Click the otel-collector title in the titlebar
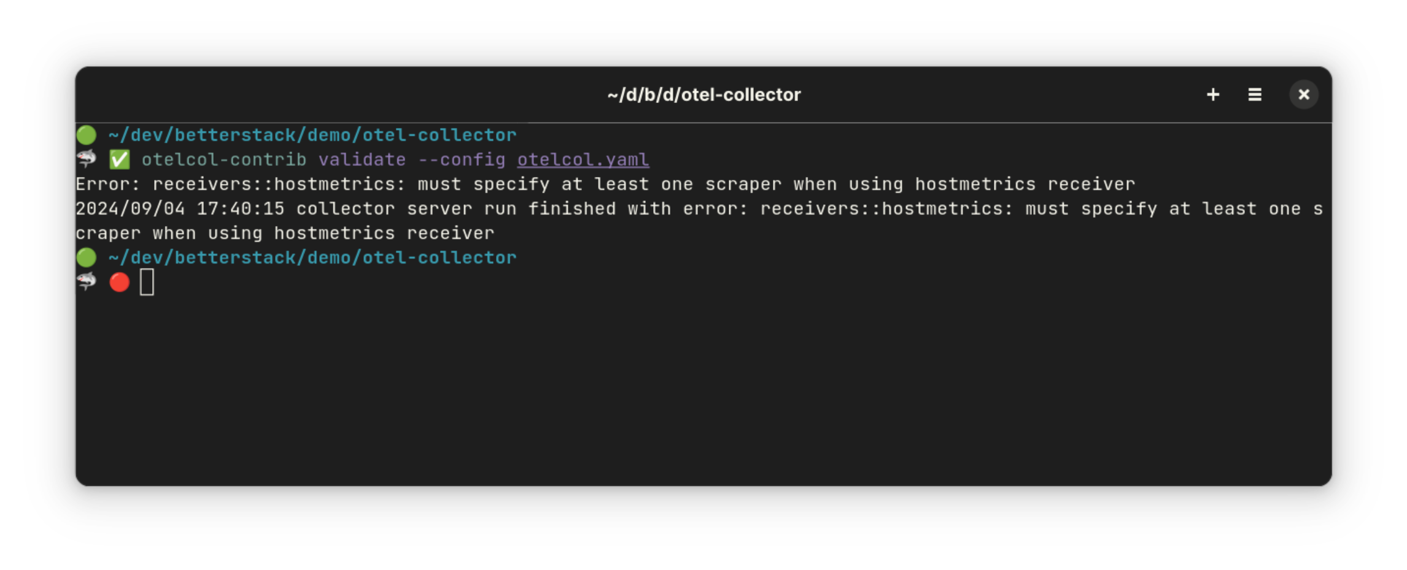The width and height of the screenshot is (1407, 570). click(x=703, y=94)
